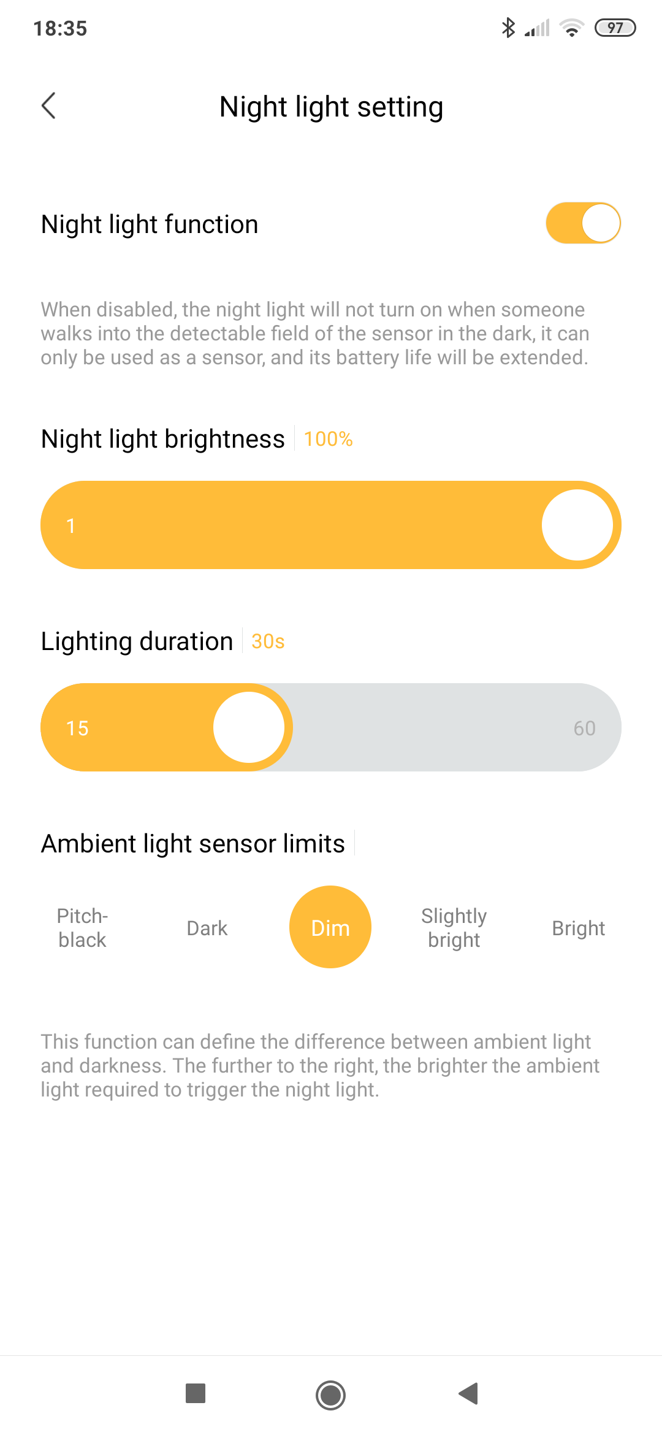Select Dim ambient light limit
662x1435 pixels.
(330, 927)
